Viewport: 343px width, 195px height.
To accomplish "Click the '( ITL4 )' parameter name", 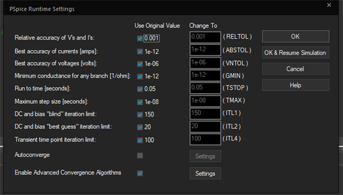I will click(x=232, y=138).
